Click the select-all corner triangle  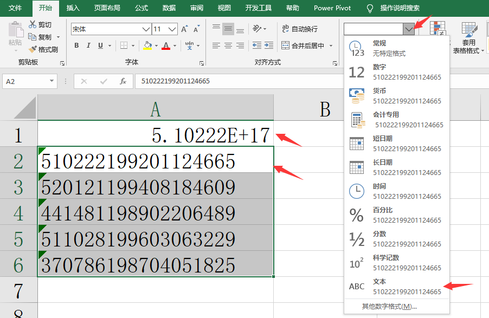tap(25, 108)
